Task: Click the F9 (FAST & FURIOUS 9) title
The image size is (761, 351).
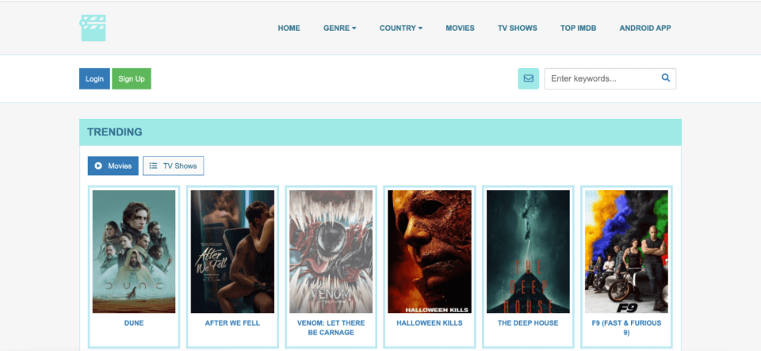Action: point(626,328)
